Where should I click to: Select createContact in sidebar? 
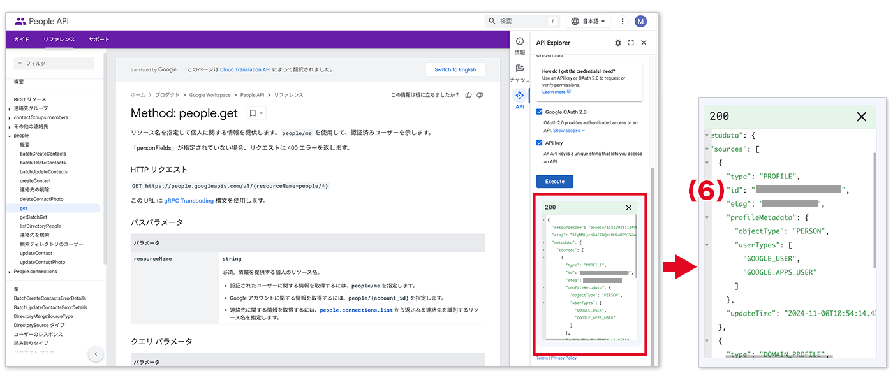pos(35,181)
